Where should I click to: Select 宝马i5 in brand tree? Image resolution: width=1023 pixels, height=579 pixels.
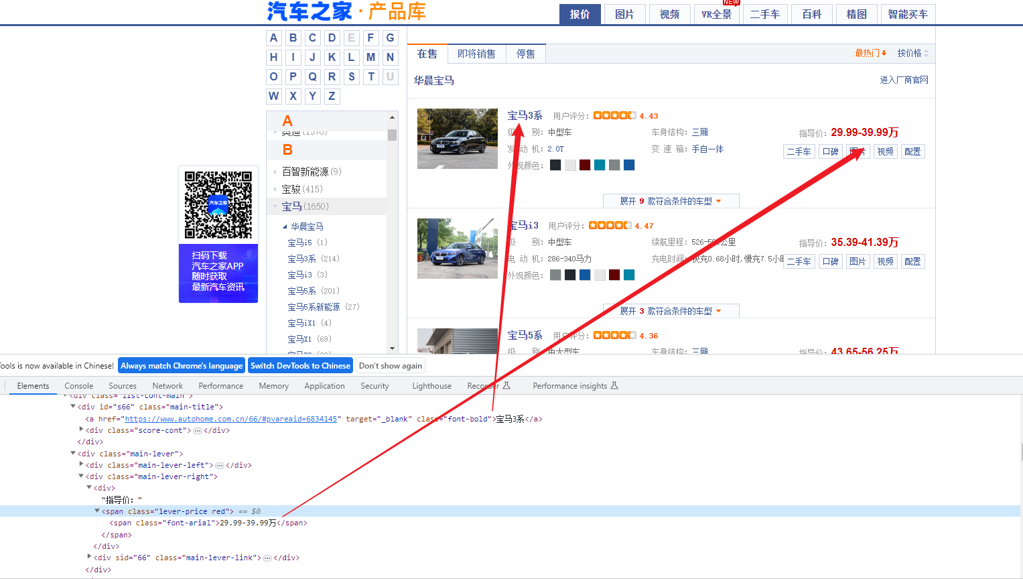[x=307, y=243]
